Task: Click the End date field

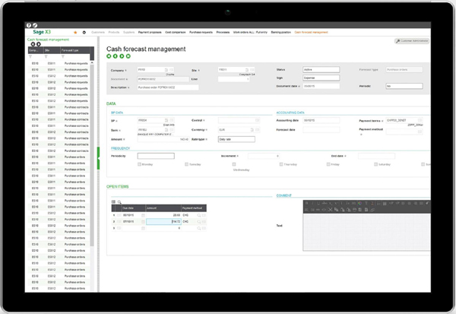Action: [x=377, y=156]
